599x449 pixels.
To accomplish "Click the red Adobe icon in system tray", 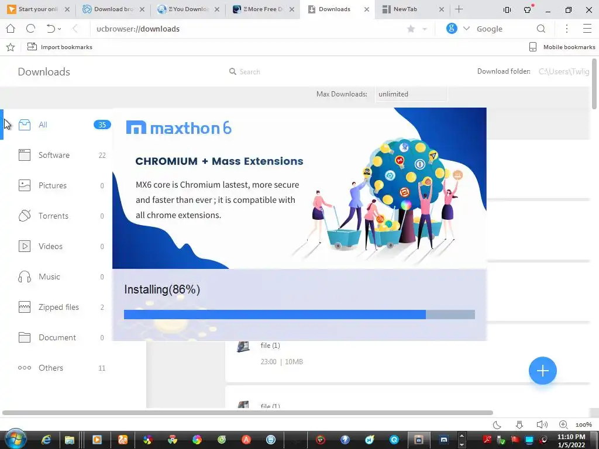I will 487,440.
